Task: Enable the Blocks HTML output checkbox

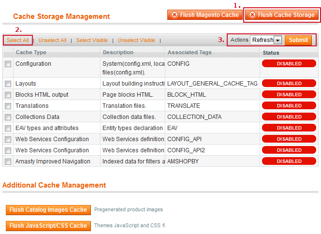Action: (x=8, y=95)
